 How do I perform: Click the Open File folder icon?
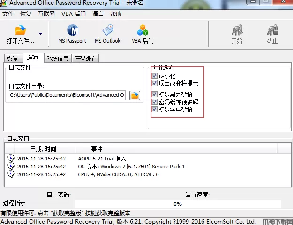(20, 30)
